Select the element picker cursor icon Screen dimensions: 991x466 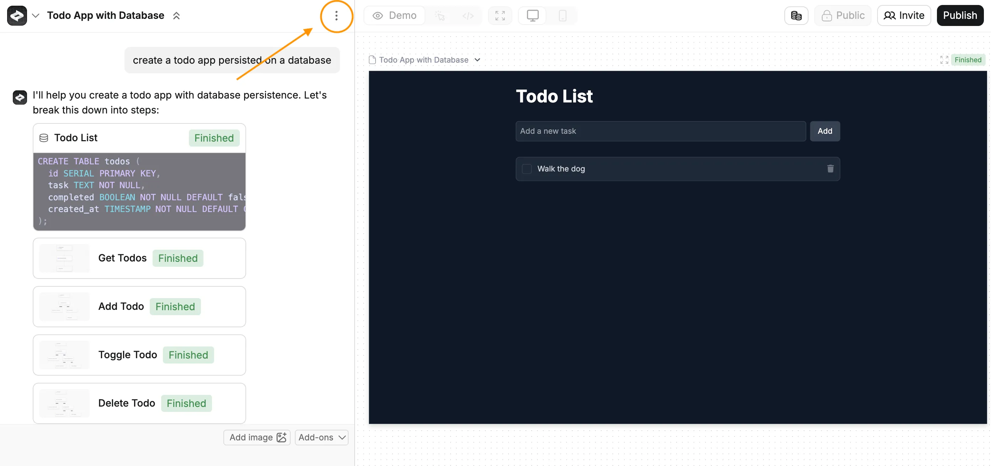440,16
